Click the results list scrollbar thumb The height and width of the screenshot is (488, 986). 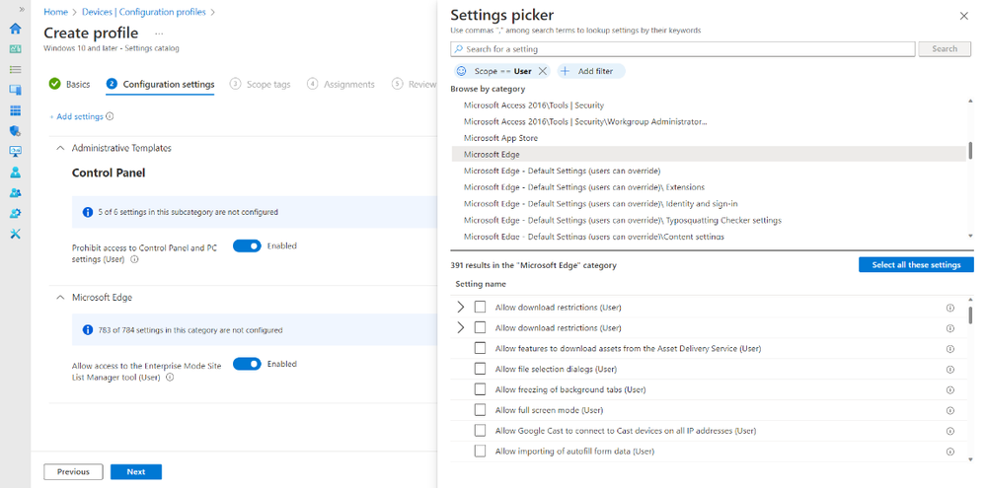click(x=971, y=315)
